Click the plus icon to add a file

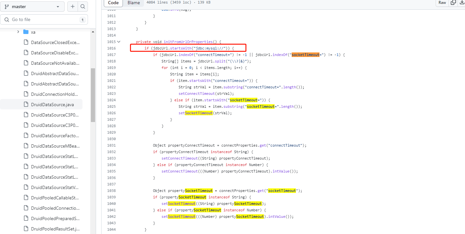coord(72,6)
